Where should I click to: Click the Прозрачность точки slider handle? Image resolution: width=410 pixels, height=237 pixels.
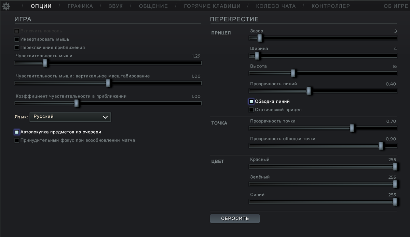352,129
